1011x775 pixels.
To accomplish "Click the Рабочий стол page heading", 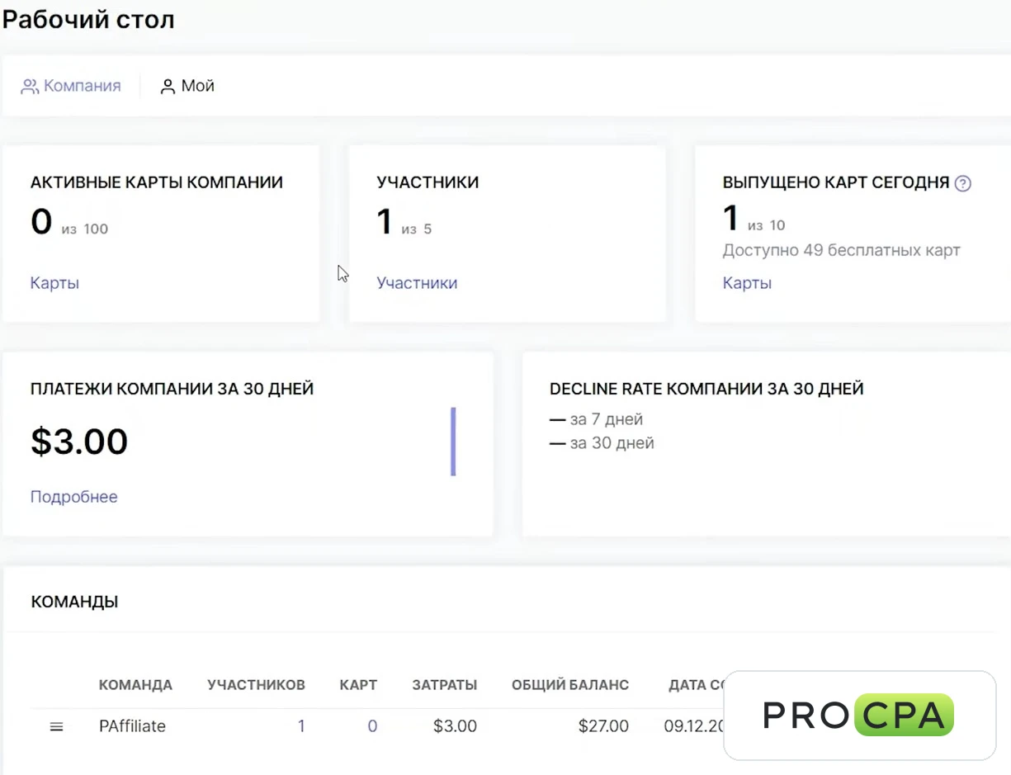I will pyautogui.click(x=88, y=19).
